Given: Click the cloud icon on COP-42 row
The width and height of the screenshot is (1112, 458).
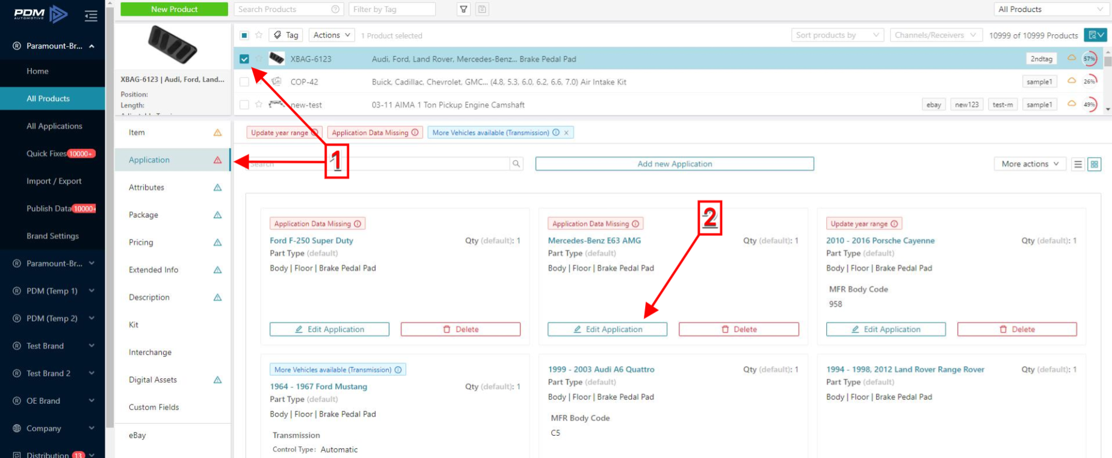Looking at the screenshot, I should [x=1072, y=81].
